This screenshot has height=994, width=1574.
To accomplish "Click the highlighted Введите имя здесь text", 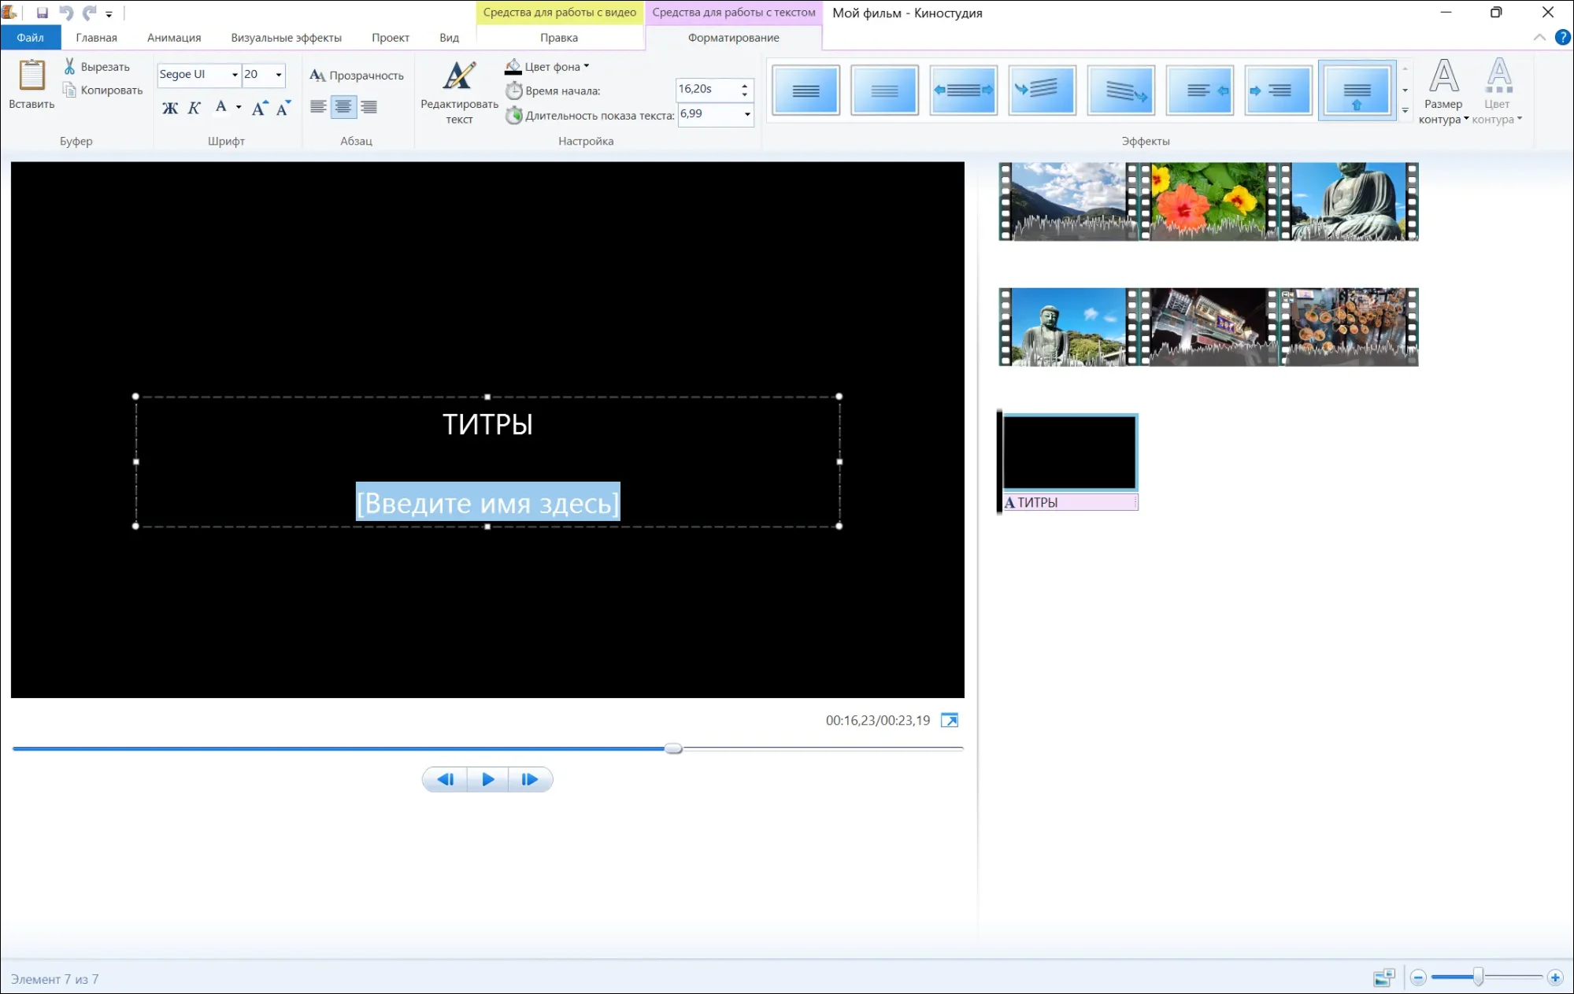I will 488,502.
